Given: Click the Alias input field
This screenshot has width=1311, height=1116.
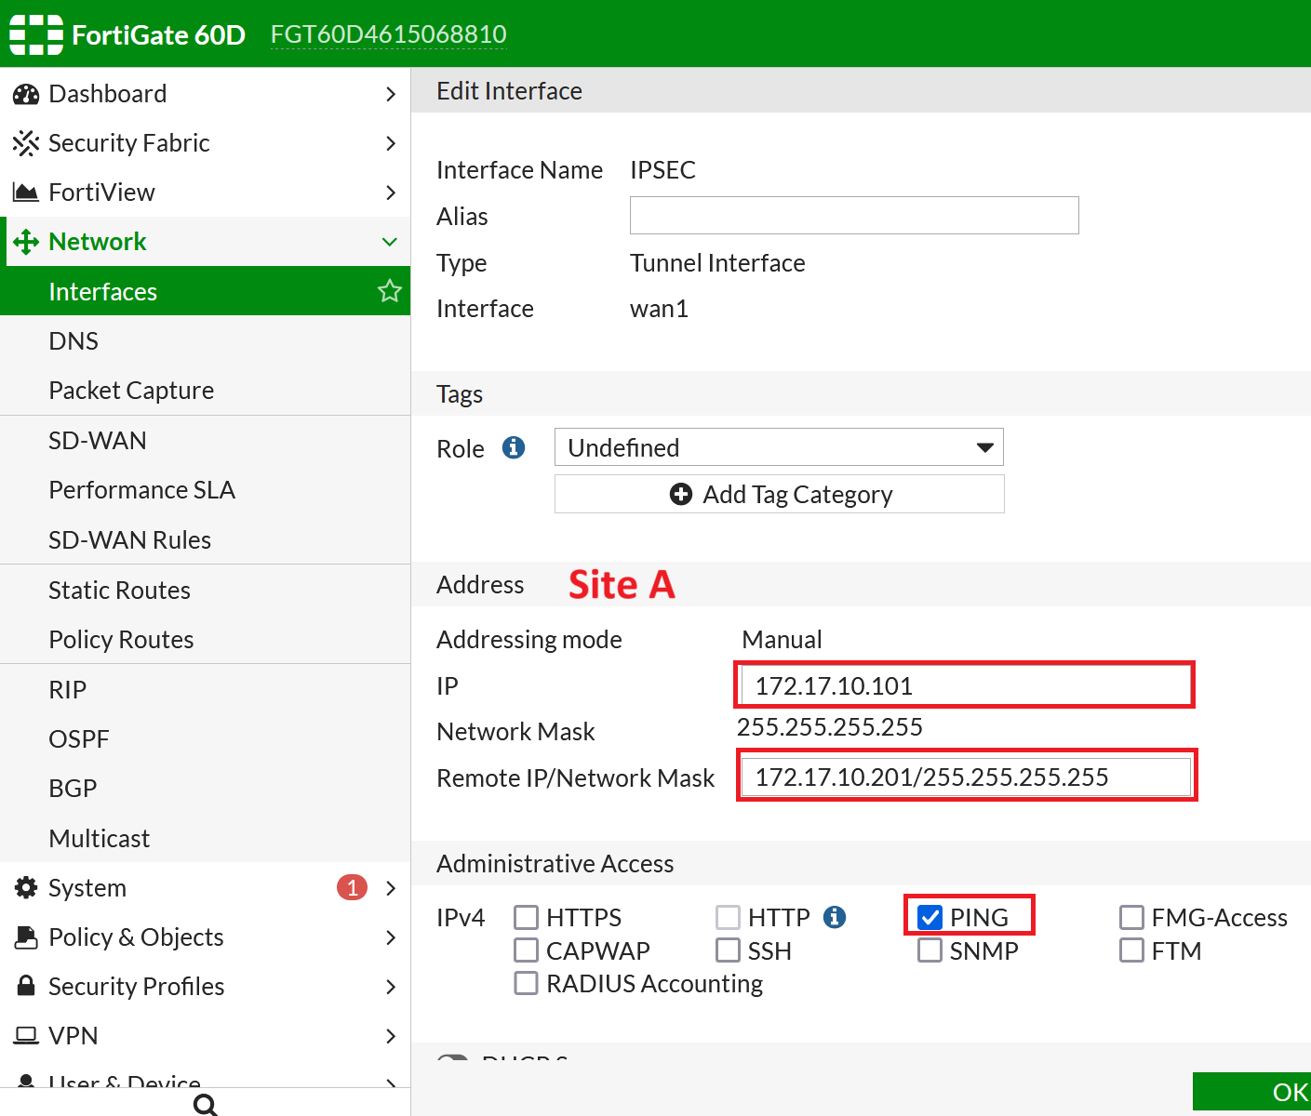Looking at the screenshot, I should pyautogui.click(x=854, y=215).
